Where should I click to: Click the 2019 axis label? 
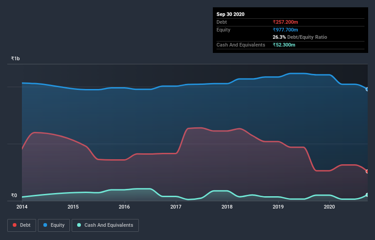278,207
